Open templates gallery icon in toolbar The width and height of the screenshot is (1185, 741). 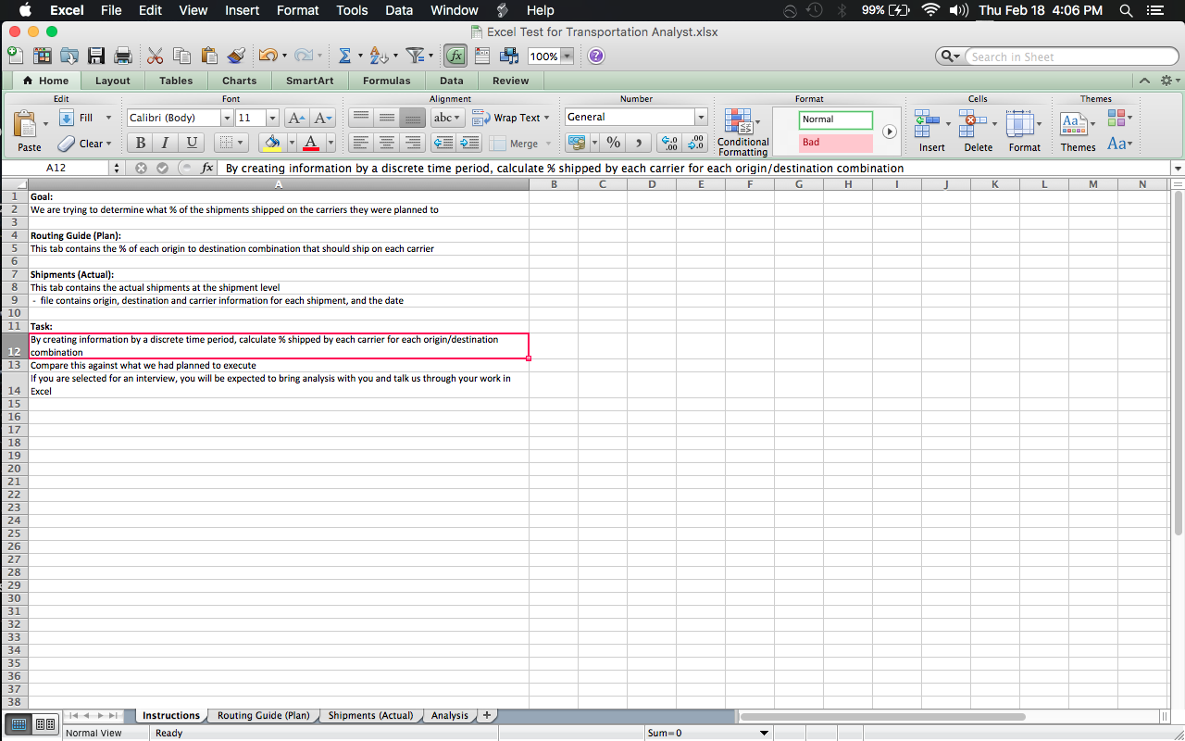[42, 56]
